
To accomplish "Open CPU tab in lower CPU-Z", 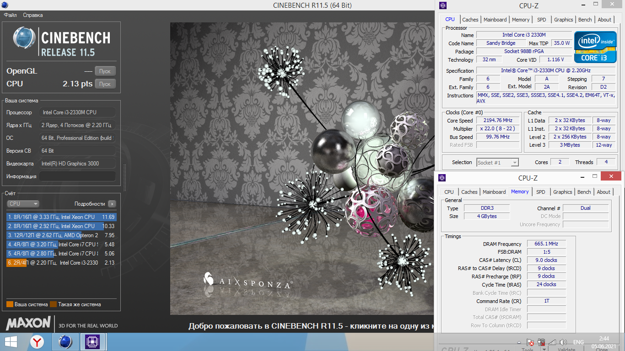I will pos(449,192).
